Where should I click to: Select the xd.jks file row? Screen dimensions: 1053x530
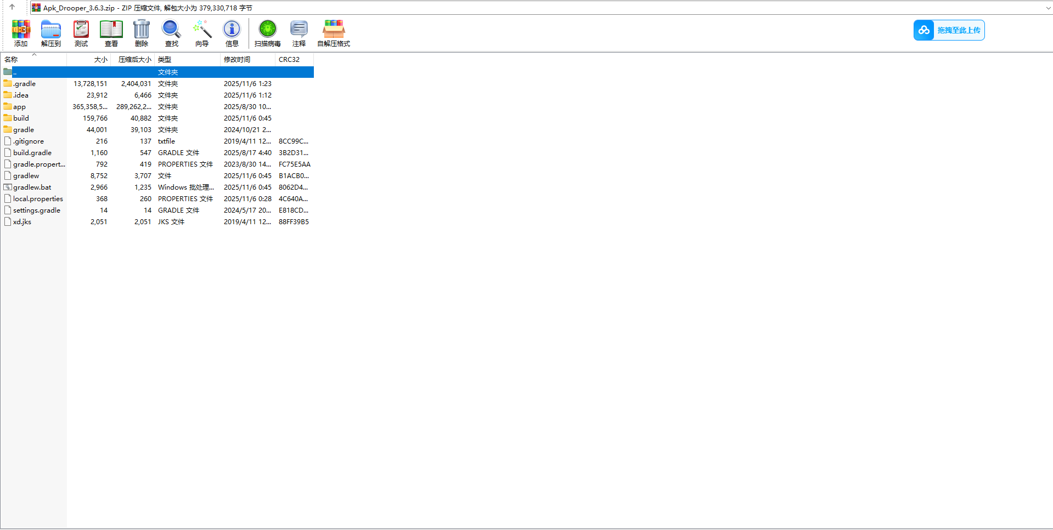click(22, 222)
